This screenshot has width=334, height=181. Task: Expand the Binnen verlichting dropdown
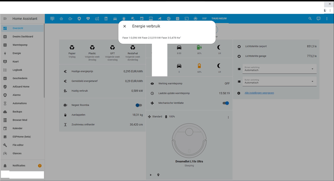pos(279,69)
